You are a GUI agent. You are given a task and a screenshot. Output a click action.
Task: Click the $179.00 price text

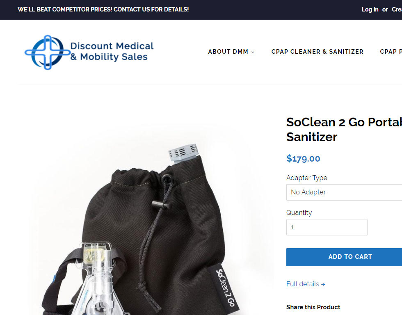tap(303, 159)
